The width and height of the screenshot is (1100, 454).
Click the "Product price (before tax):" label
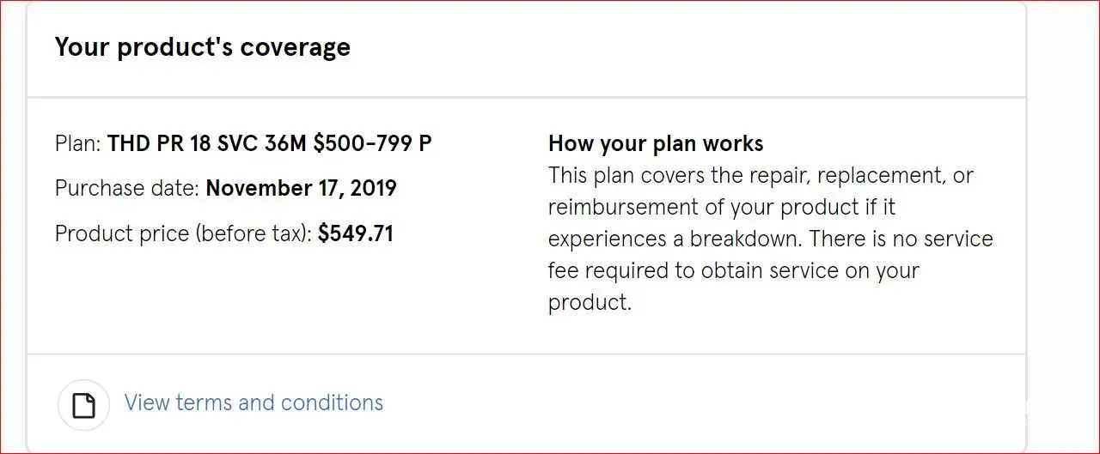point(183,233)
